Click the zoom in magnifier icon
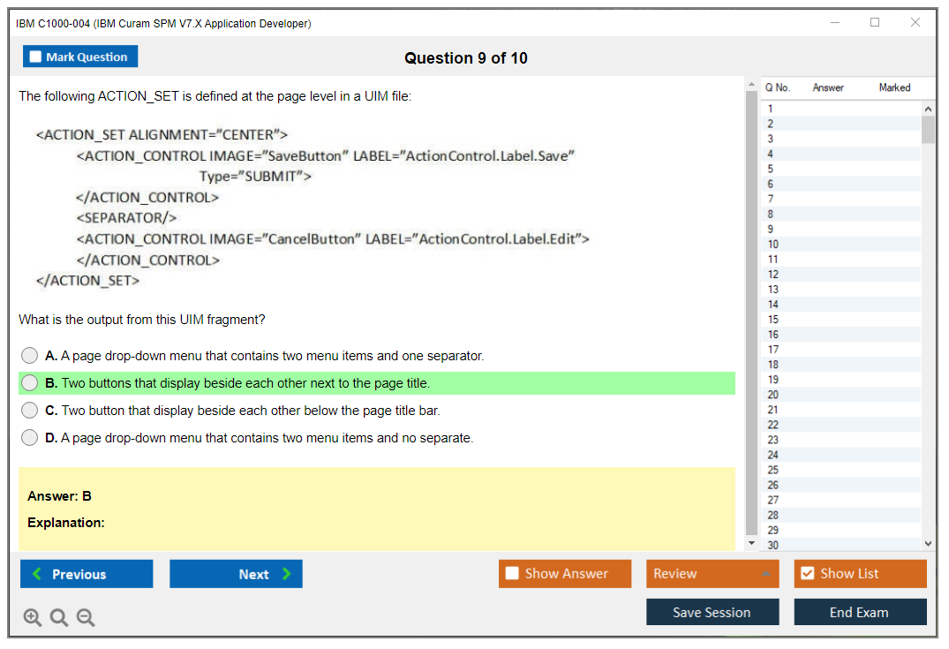The image size is (949, 649). coord(33,618)
